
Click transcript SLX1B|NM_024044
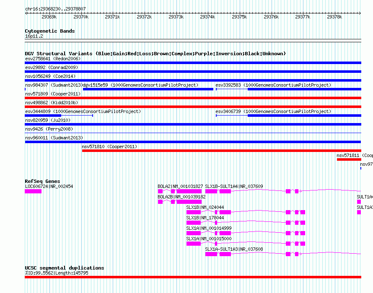click(205, 207)
